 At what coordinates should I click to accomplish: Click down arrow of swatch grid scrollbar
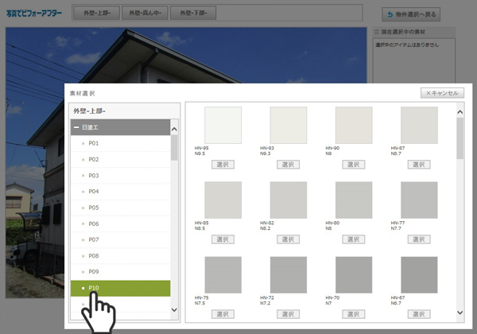460,313
